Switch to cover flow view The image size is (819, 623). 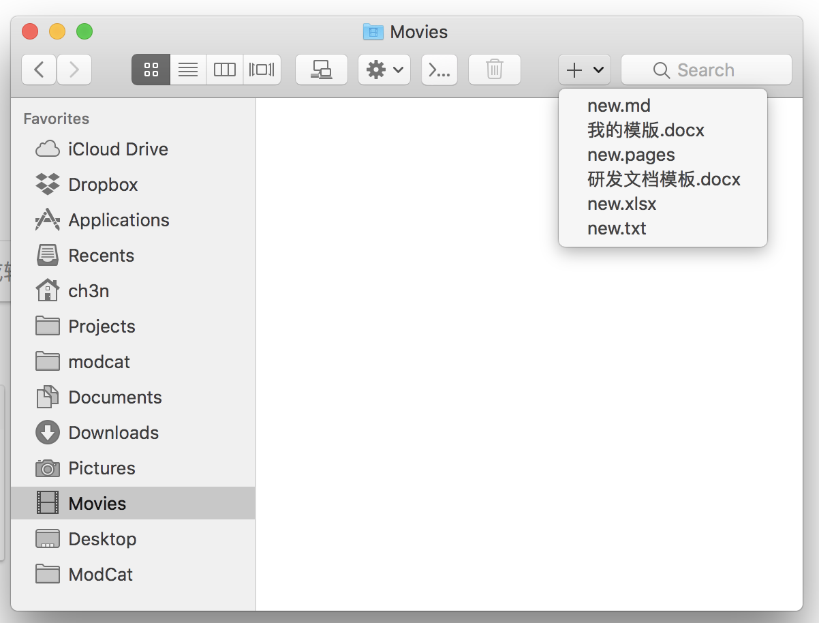coord(262,70)
